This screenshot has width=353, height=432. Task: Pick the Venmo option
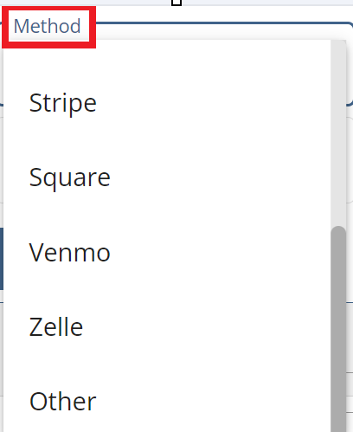(x=167, y=253)
